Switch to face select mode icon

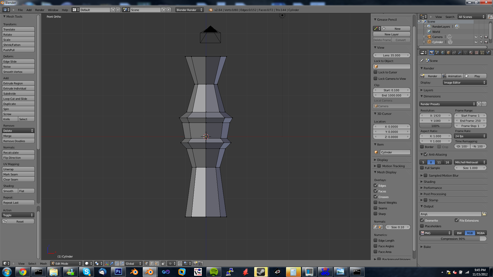click(157, 263)
